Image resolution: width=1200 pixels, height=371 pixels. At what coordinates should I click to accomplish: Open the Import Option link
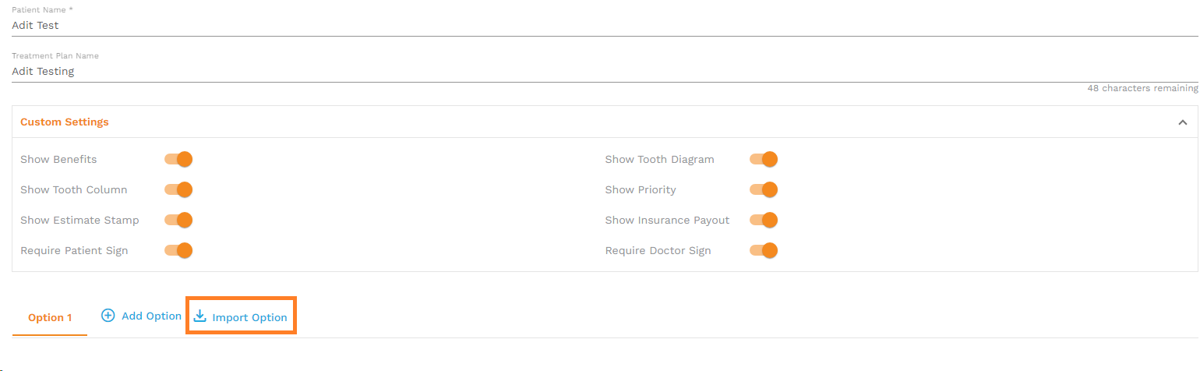point(241,316)
